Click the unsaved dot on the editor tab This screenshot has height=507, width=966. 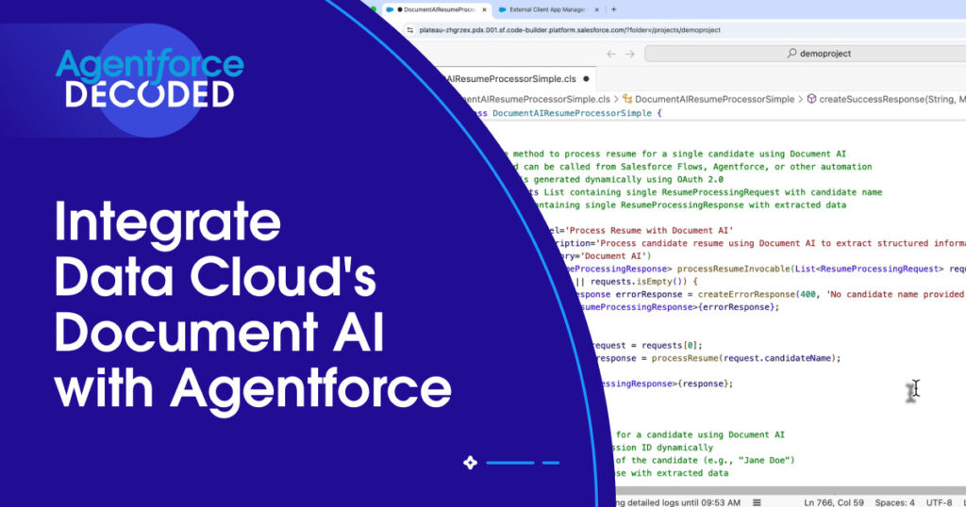click(x=586, y=79)
